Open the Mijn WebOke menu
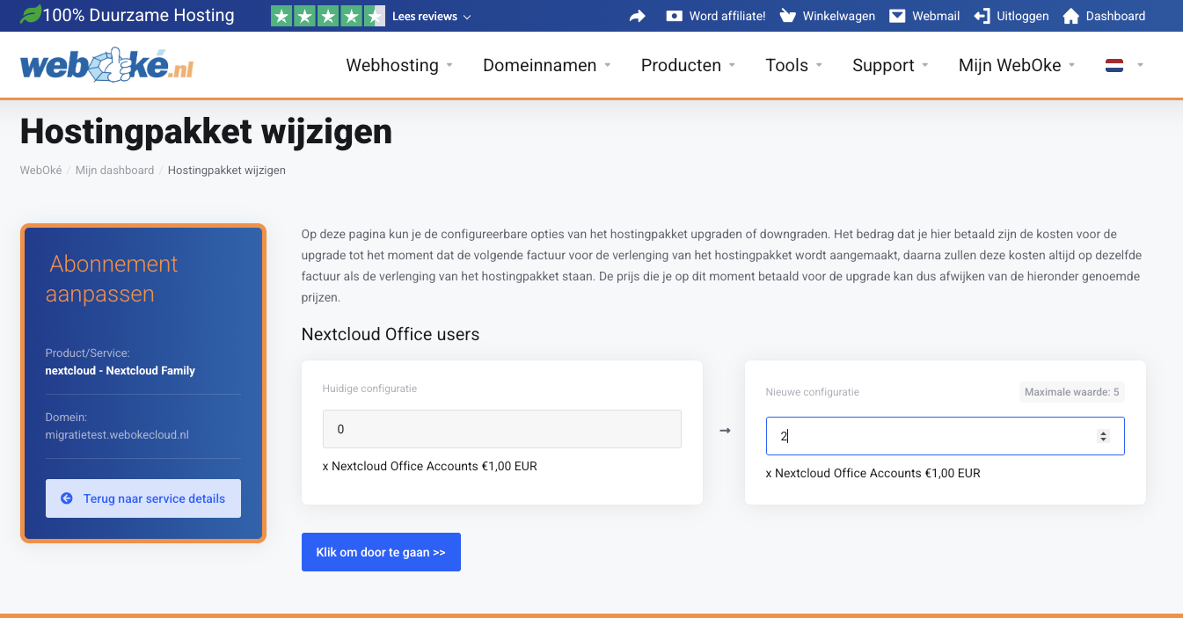 (1018, 65)
